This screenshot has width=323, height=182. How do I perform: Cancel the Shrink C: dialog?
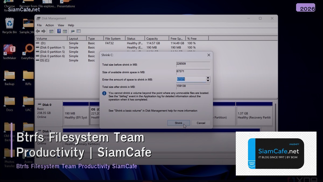coord(201,123)
